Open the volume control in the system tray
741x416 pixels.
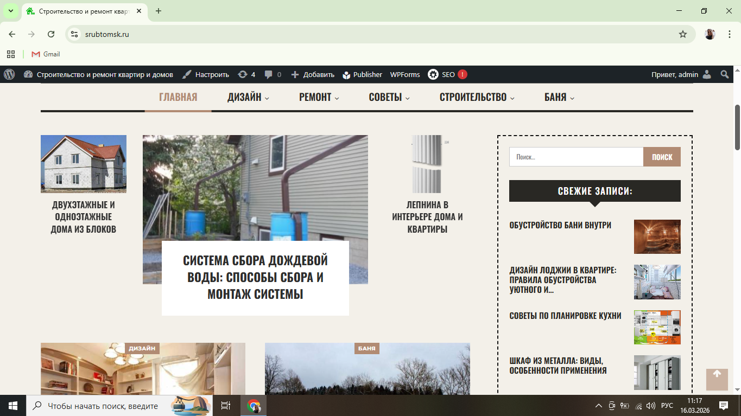pos(650,406)
